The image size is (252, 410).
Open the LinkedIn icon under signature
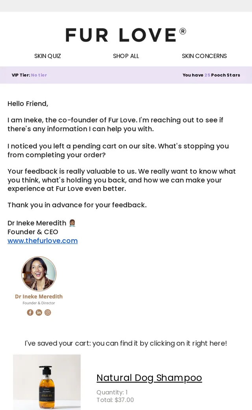click(x=39, y=313)
